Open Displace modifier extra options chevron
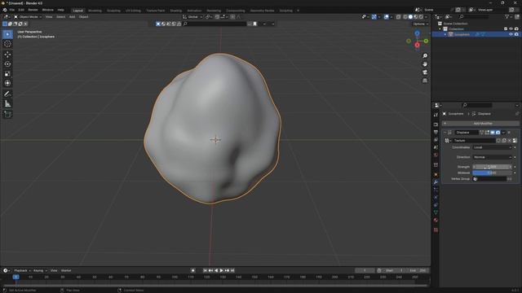 coord(503,133)
